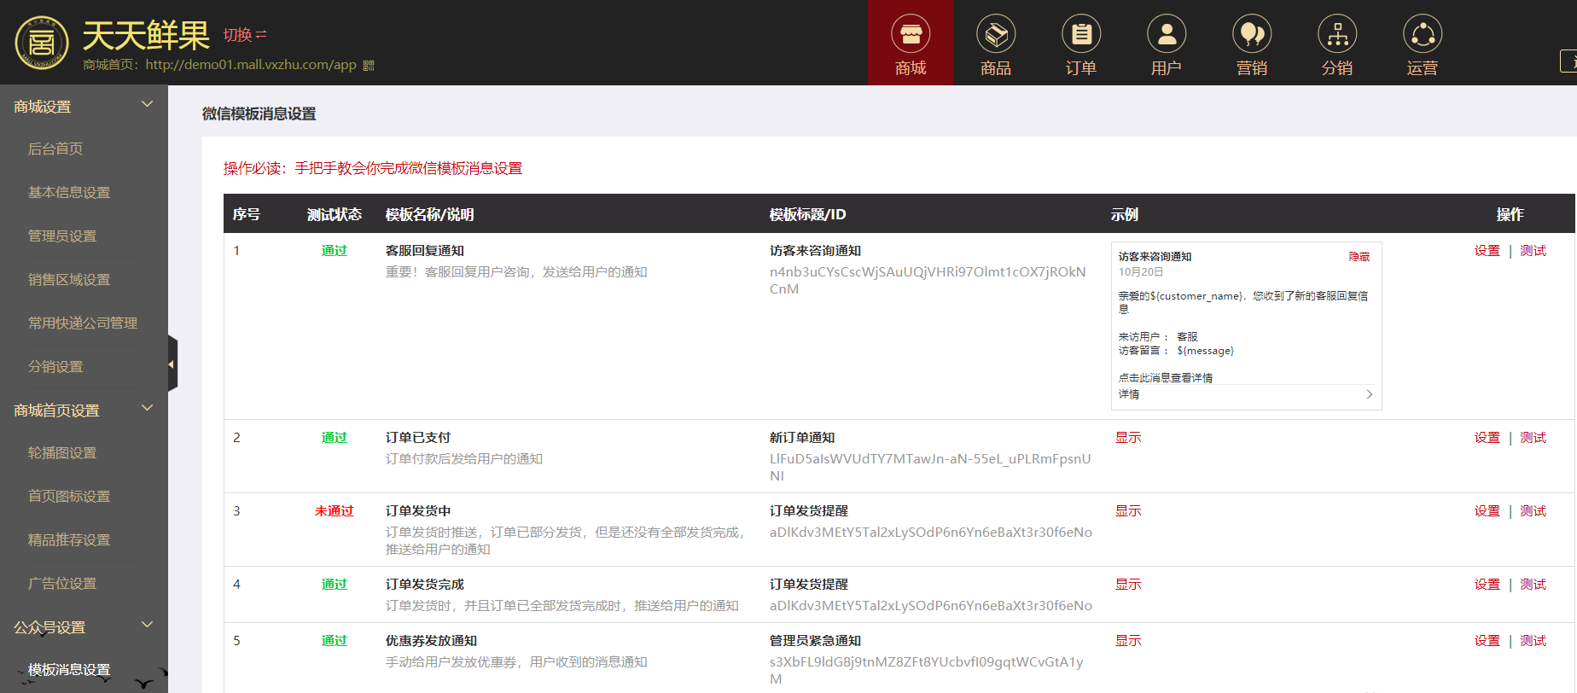Click the 商城 store icon in top navigation
Viewport: 1577px width, 693px height.
[x=910, y=35]
